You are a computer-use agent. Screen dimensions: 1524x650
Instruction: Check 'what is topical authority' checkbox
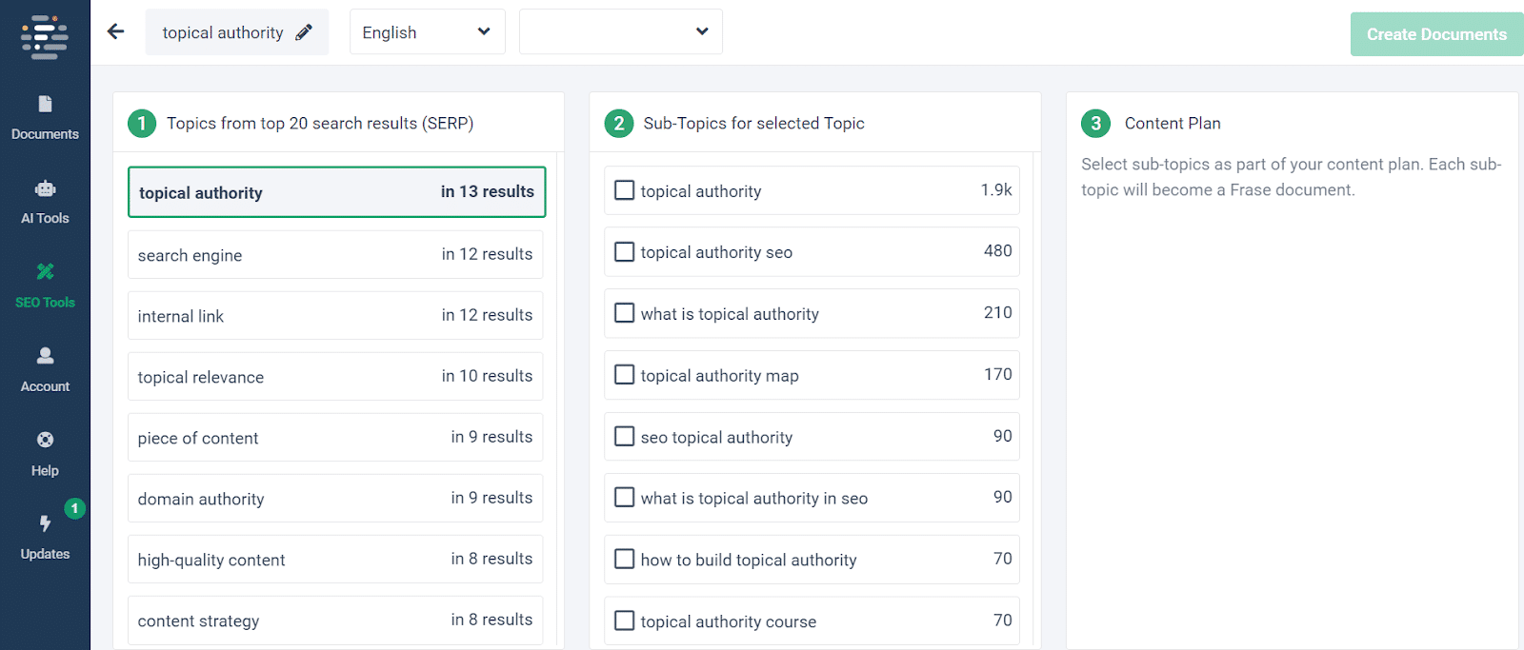point(625,313)
